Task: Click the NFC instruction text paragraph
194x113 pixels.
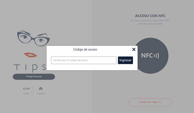Action: 150,22
